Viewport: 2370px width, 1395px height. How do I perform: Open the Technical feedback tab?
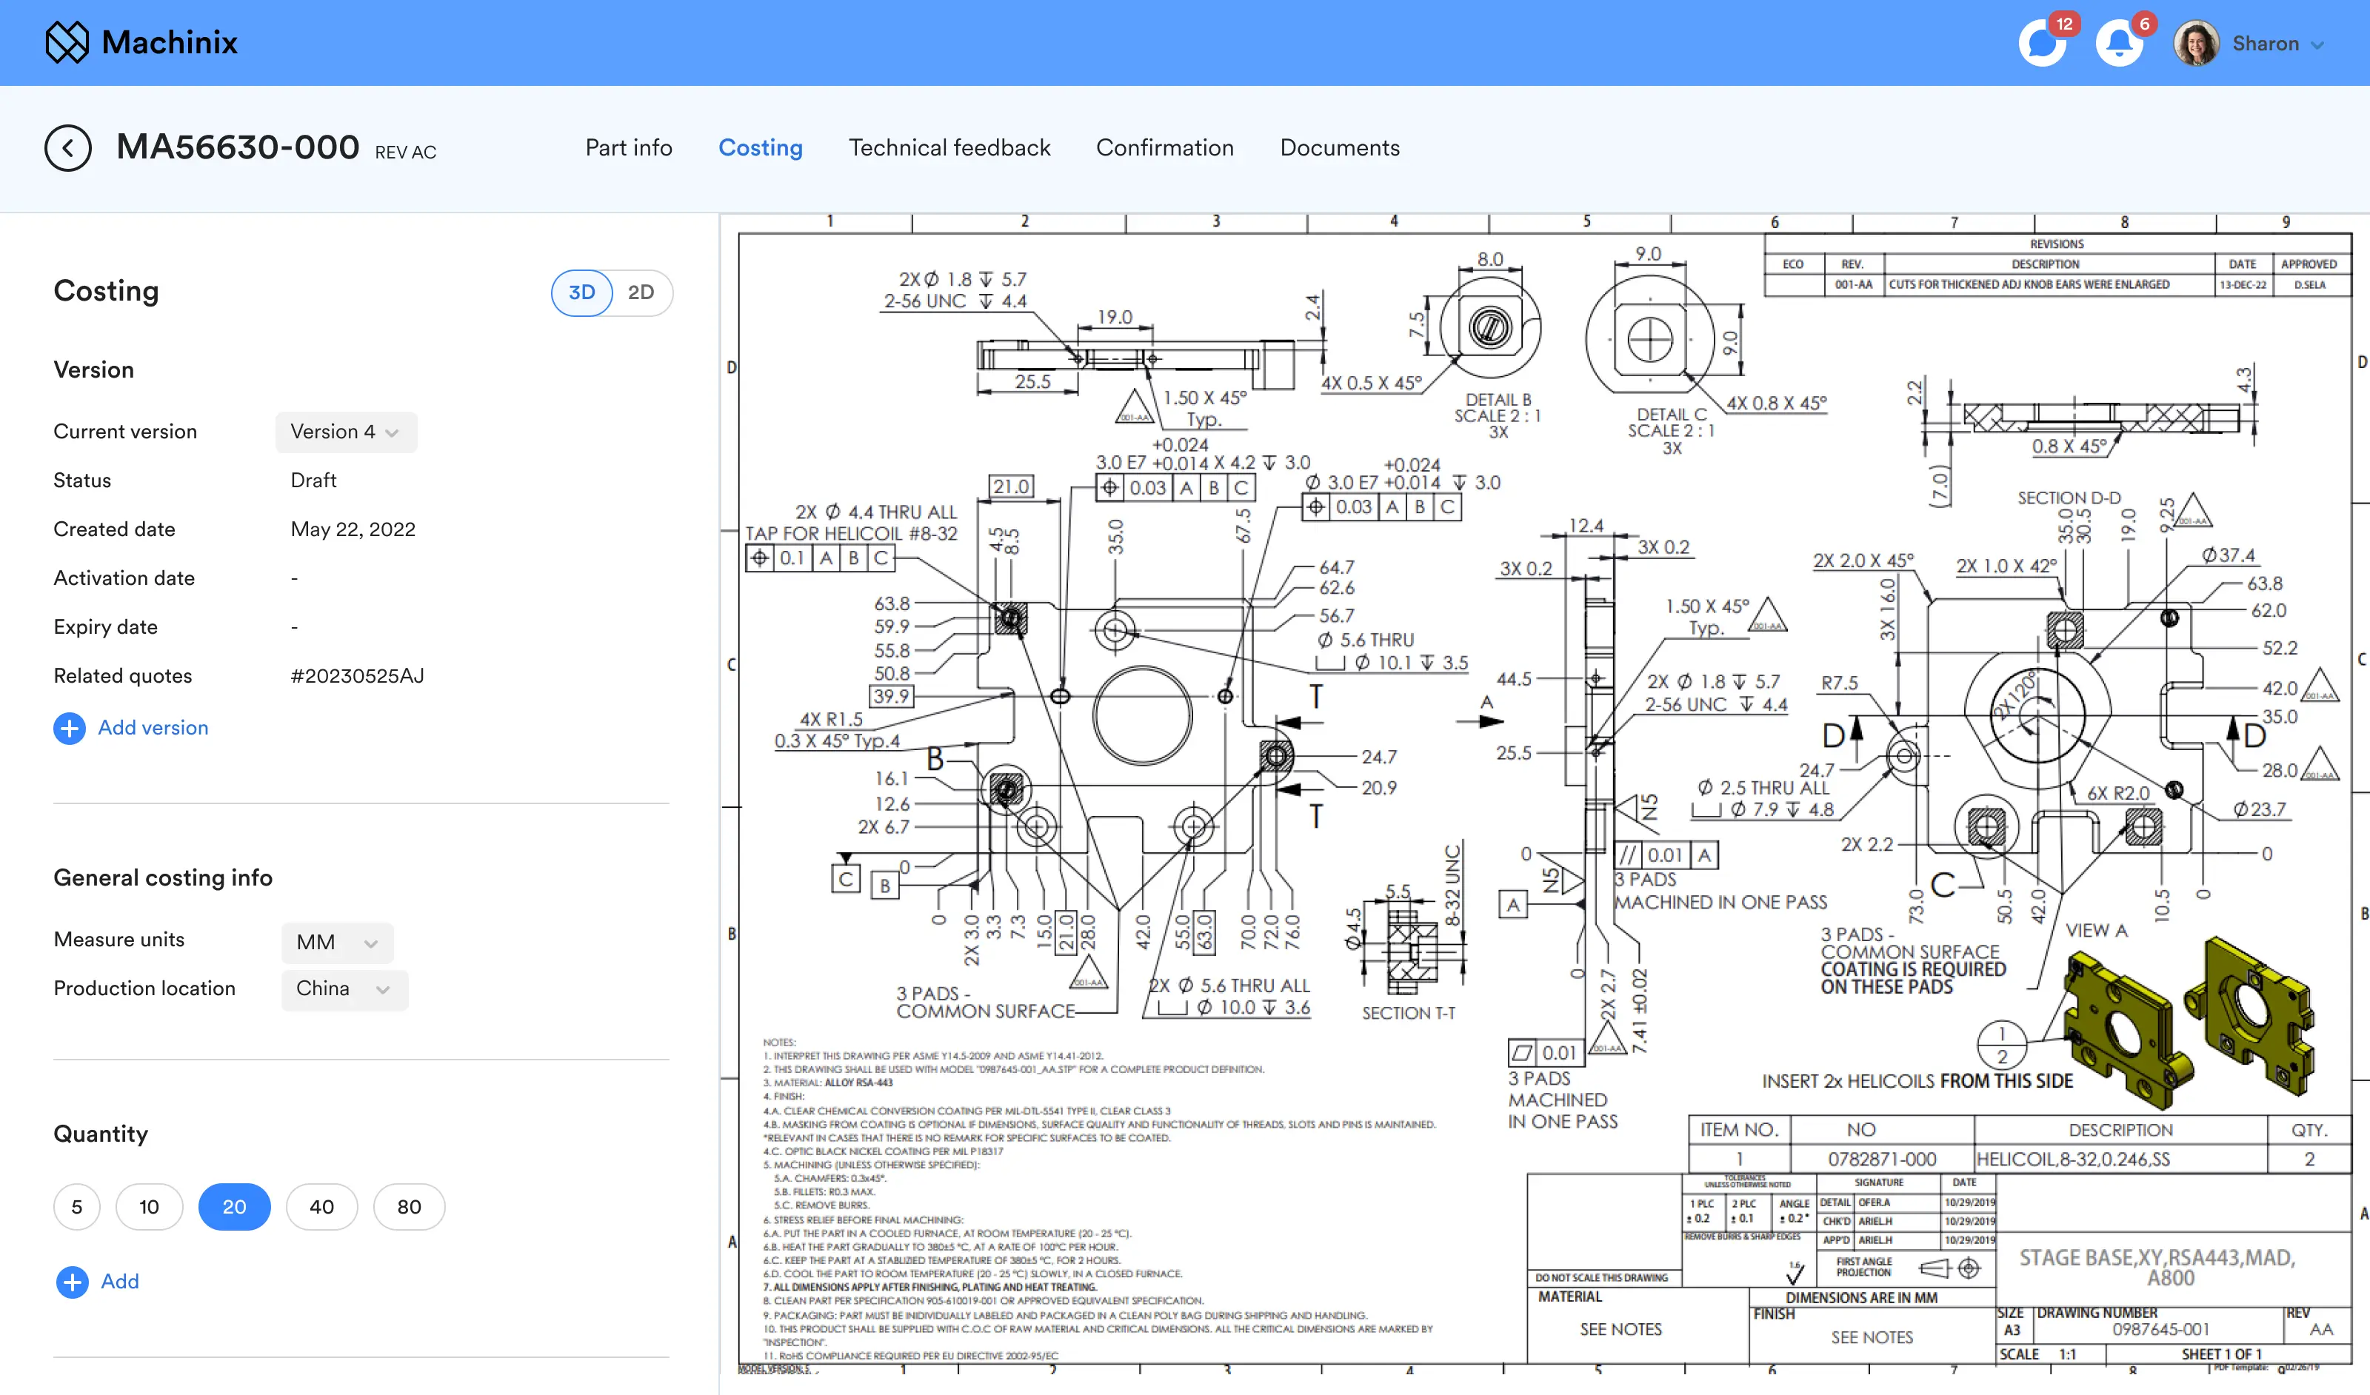point(949,147)
